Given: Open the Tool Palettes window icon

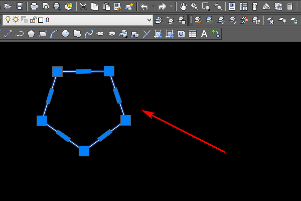Looking at the screenshot, I should (x=255, y=7).
